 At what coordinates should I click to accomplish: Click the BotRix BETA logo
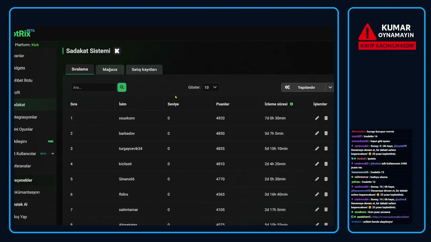24,33
